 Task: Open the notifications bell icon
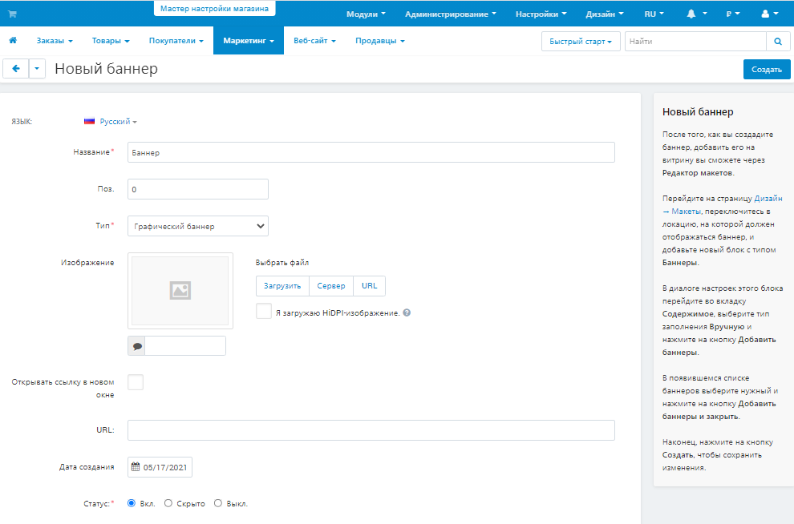pyautogui.click(x=691, y=14)
